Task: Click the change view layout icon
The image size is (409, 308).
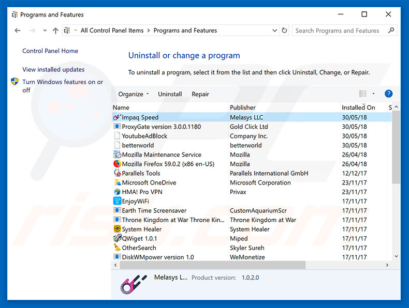Action: click(x=363, y=94)
